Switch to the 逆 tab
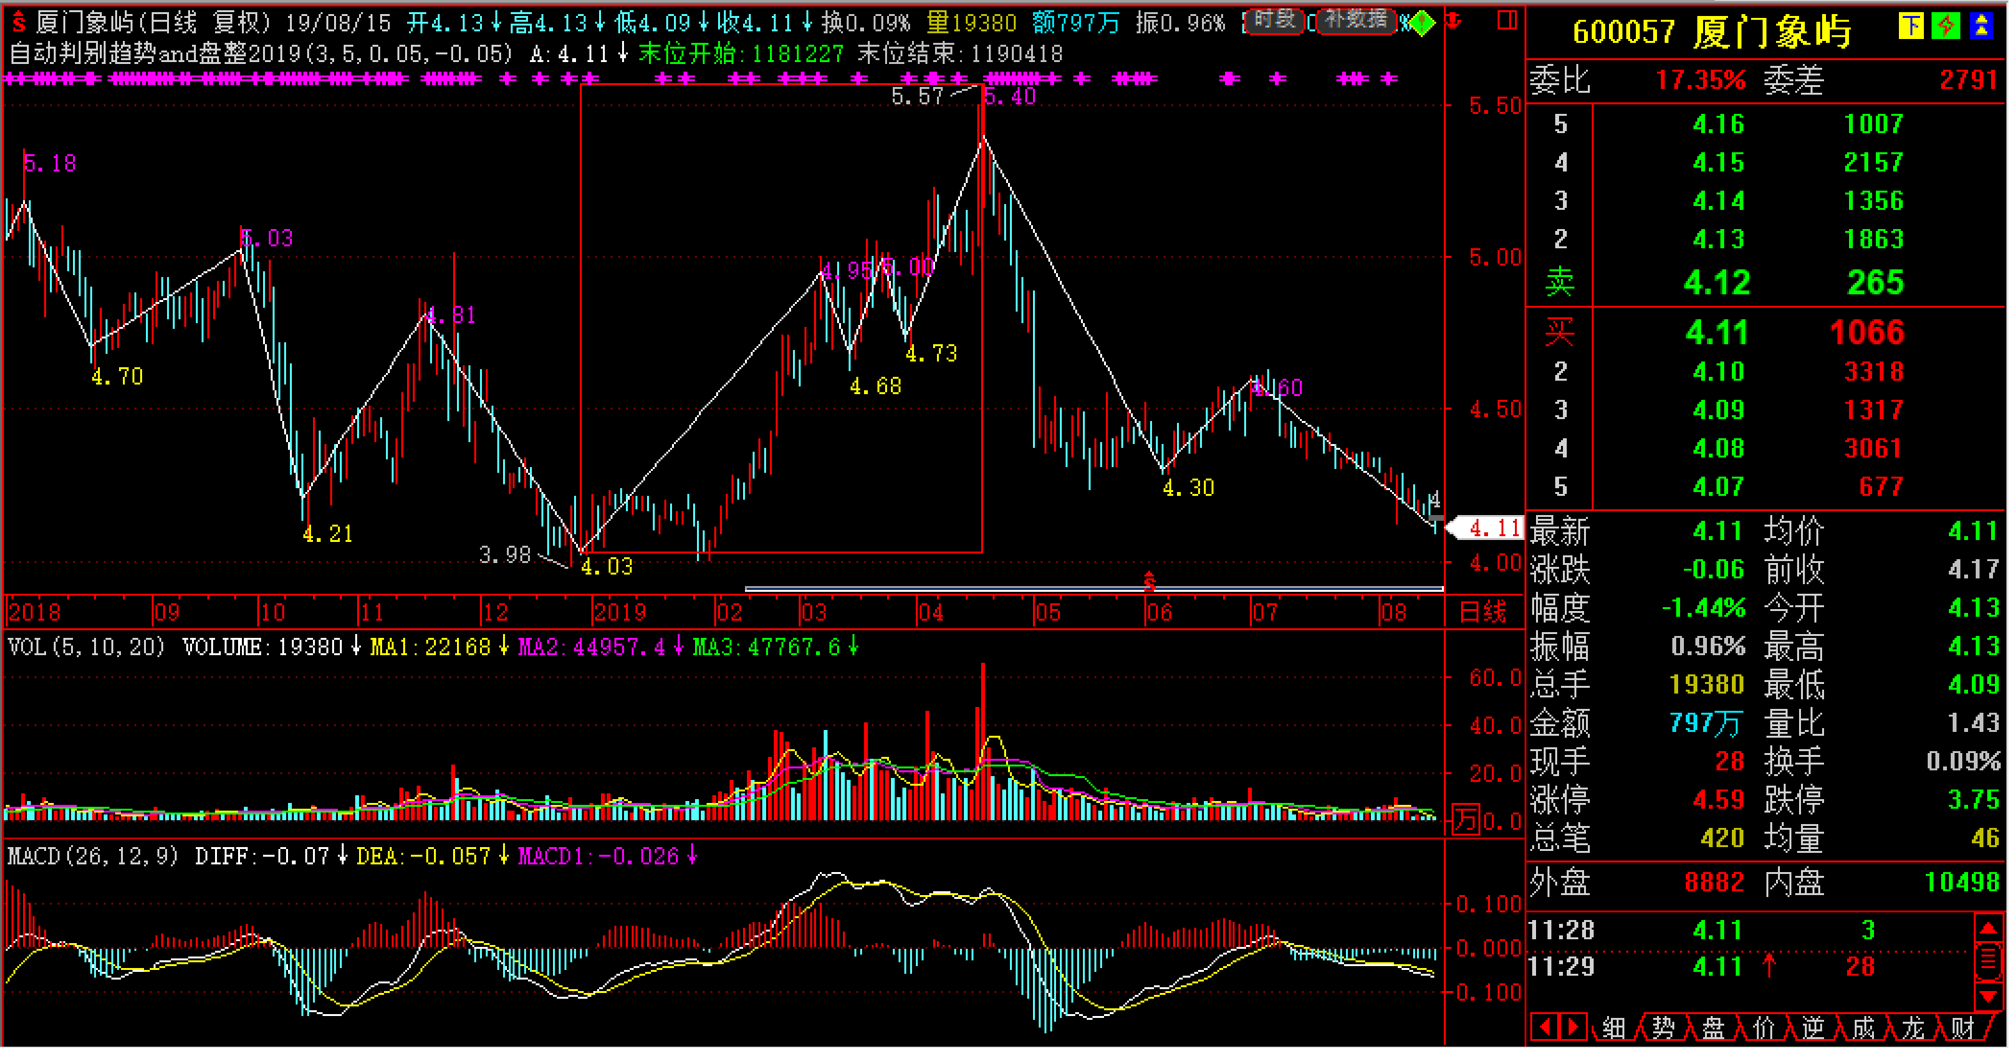This screenshot has width=2009, height=1048. [1813, 1028]
